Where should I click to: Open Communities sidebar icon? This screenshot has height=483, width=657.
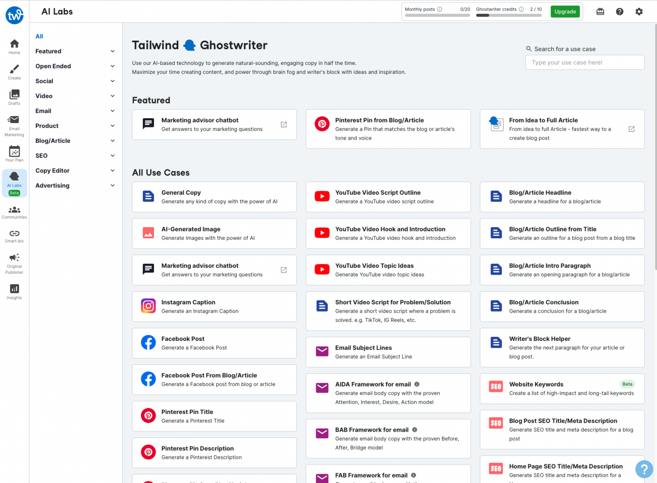coord(14,212)
